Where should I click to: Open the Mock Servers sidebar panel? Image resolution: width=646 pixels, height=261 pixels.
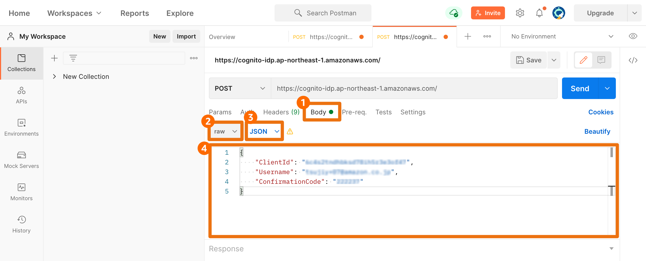pos(22,160)
